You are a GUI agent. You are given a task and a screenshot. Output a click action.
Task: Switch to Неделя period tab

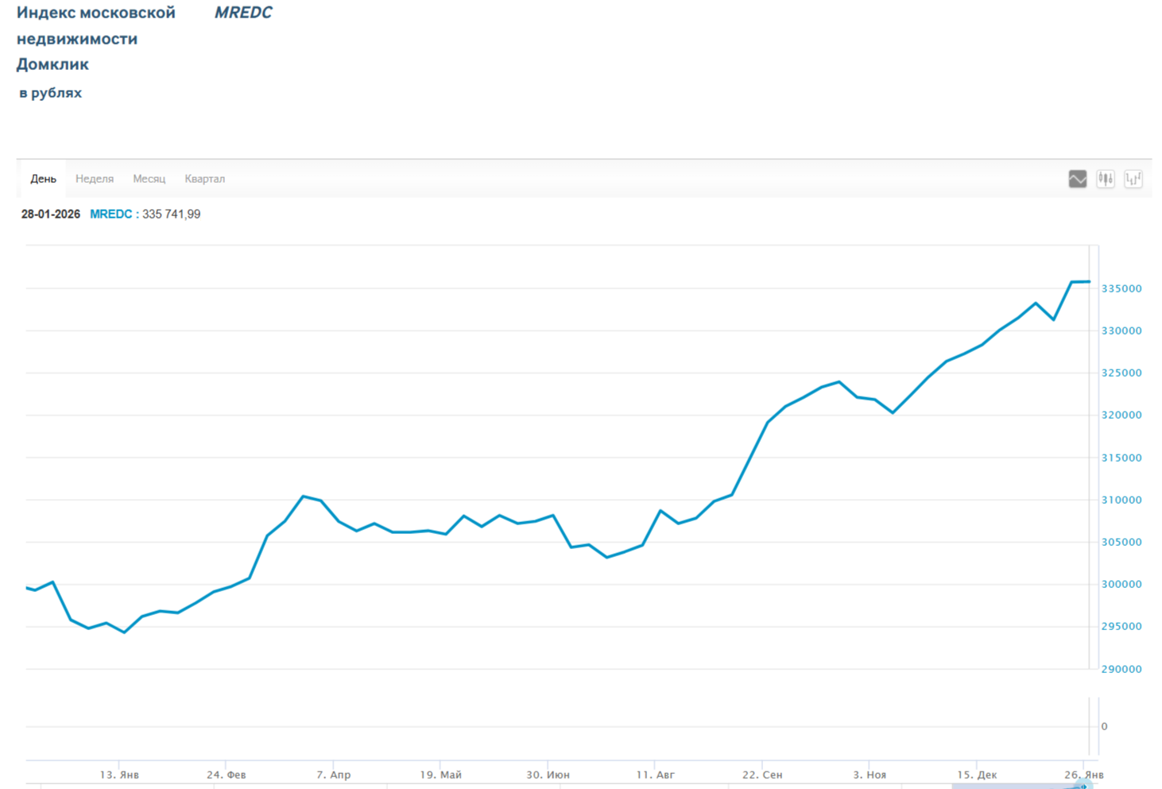pyautogui.click(x=95, y=179)
